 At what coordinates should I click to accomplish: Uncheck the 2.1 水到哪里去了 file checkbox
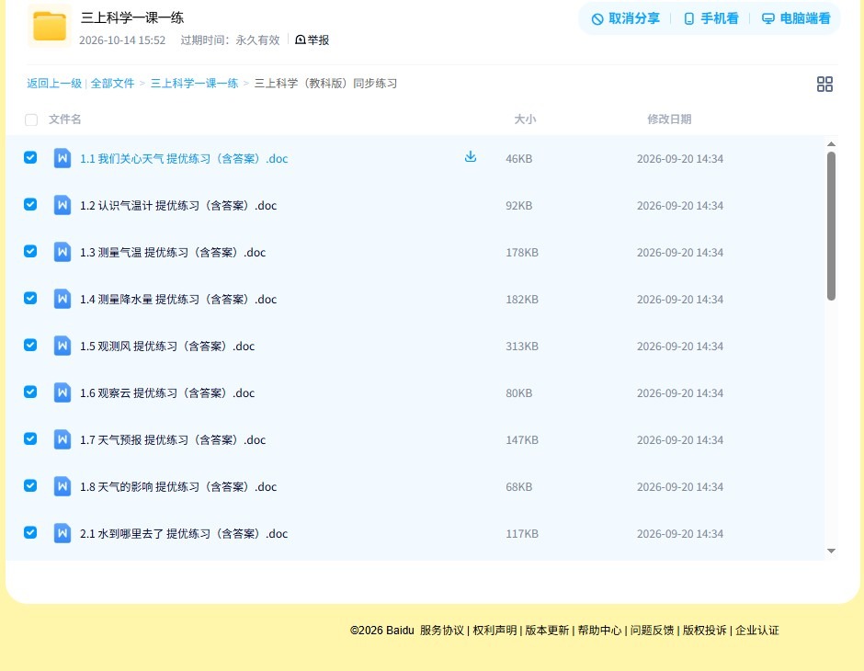(30, 532)
